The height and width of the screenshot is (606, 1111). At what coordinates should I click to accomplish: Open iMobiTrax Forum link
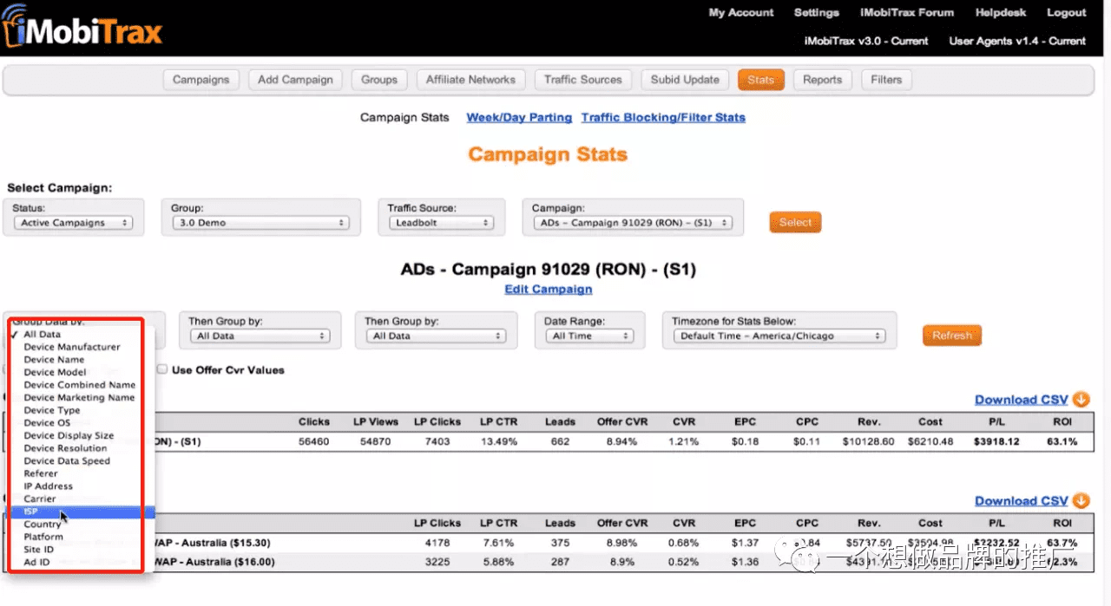(x=907, y=13)
